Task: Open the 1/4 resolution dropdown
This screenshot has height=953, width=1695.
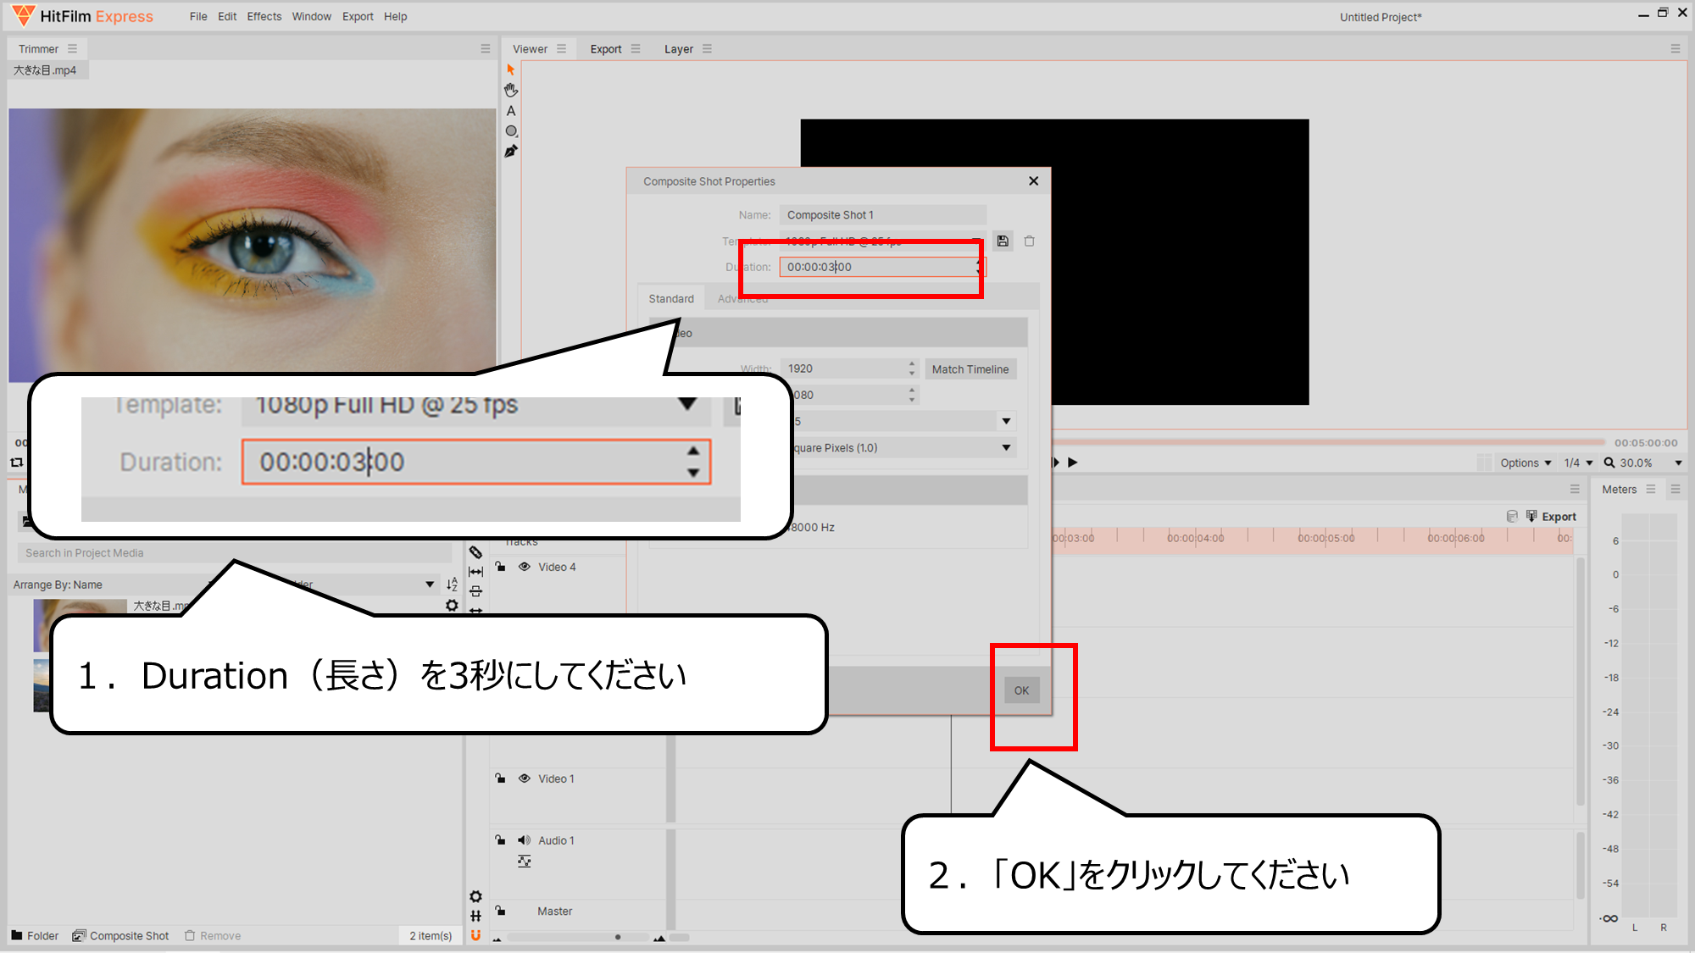Action: [1578, 463]
